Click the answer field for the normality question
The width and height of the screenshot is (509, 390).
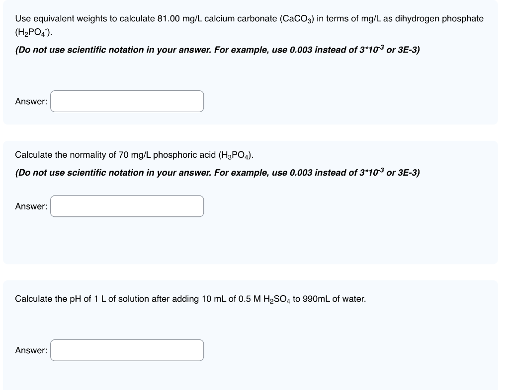(x=127, y=206)
